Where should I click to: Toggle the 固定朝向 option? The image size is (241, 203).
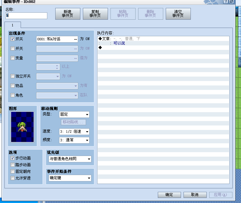(x=12, y=171)
